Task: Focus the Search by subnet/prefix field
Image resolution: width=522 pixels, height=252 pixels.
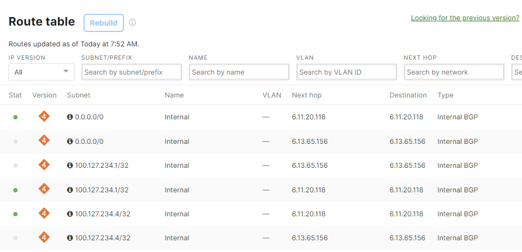Action: click(x=131, y=72)
